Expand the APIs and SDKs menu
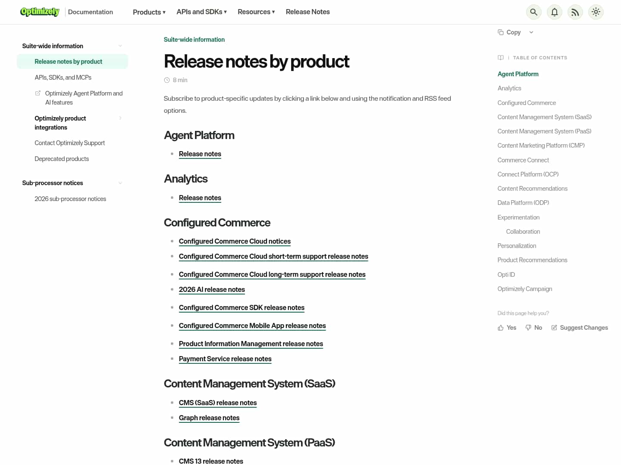The image size is (621, 465). point(202,12)
